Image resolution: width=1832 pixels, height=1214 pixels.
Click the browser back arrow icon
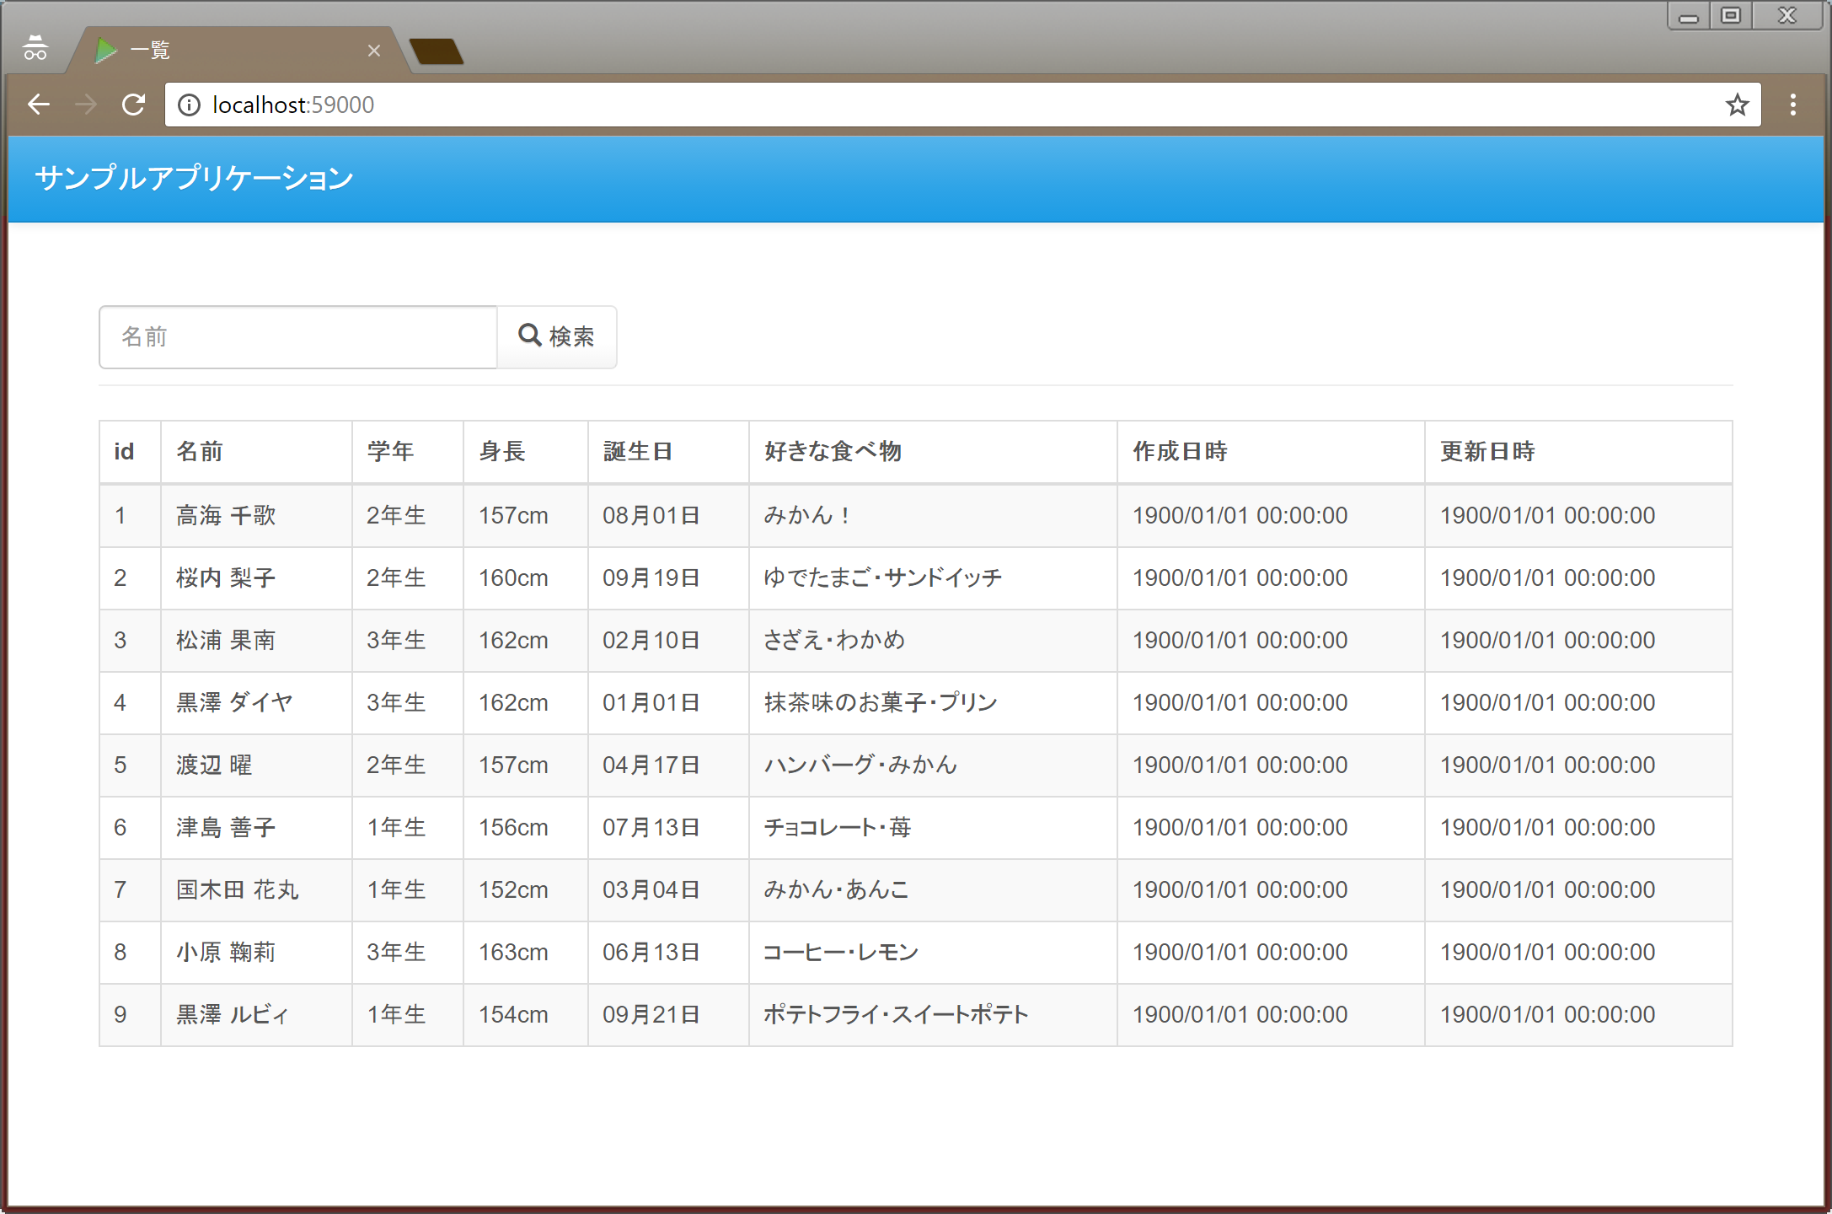tap(38, 105)
